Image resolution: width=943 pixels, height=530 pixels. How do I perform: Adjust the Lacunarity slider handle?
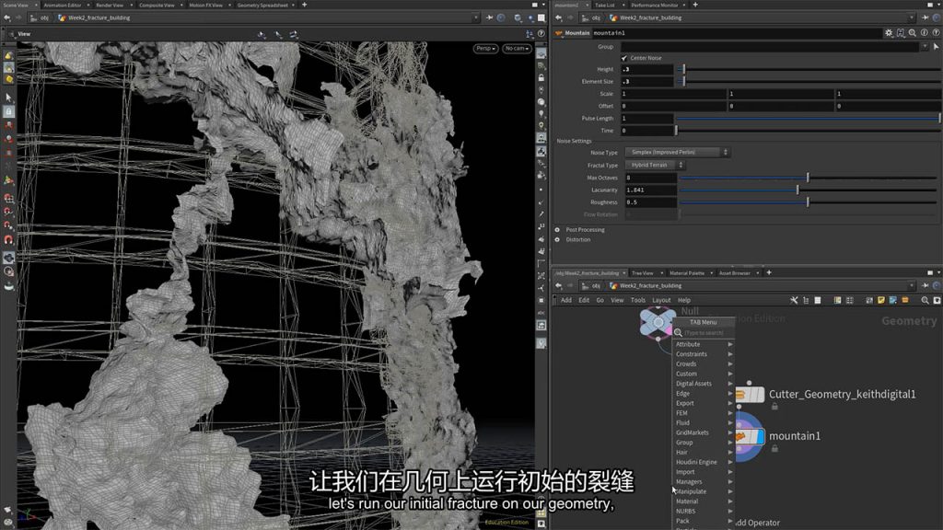click(797, 190)
